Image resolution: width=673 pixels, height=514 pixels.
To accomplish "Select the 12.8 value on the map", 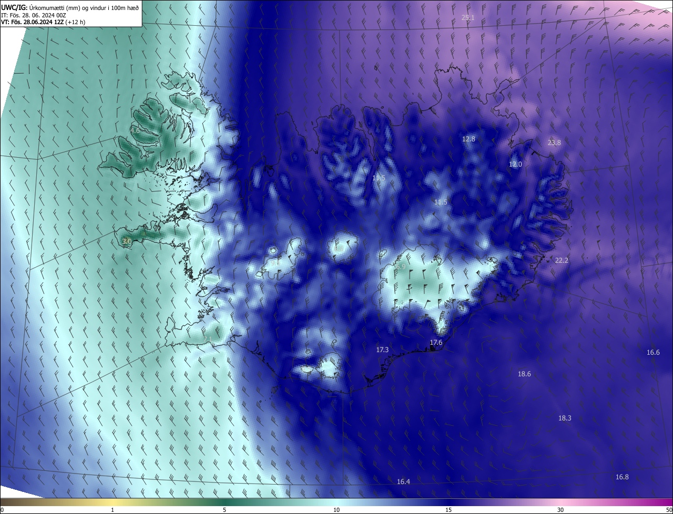I will (468, 139).
